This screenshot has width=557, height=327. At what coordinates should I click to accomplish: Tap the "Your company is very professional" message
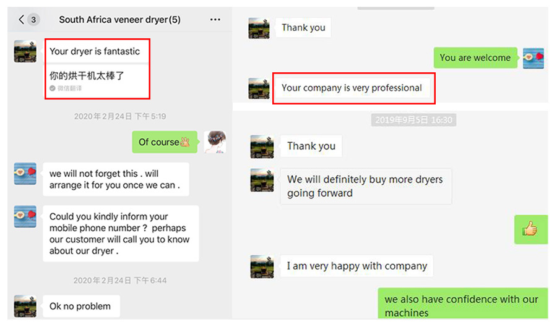353,88
